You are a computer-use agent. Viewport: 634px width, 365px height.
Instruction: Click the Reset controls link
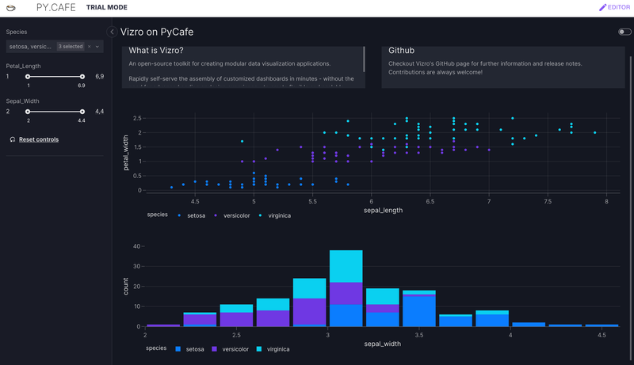click(39, 139)
